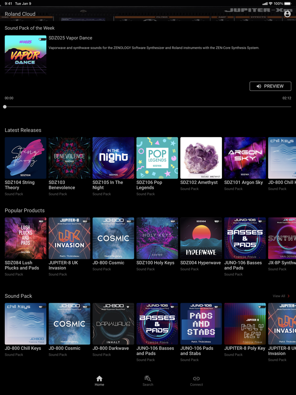Viewport: 296px width, 395px height.
Task: Select 'JD-800 Darkwave' title text
Action: pyautogui.click(x=111, y=348)
